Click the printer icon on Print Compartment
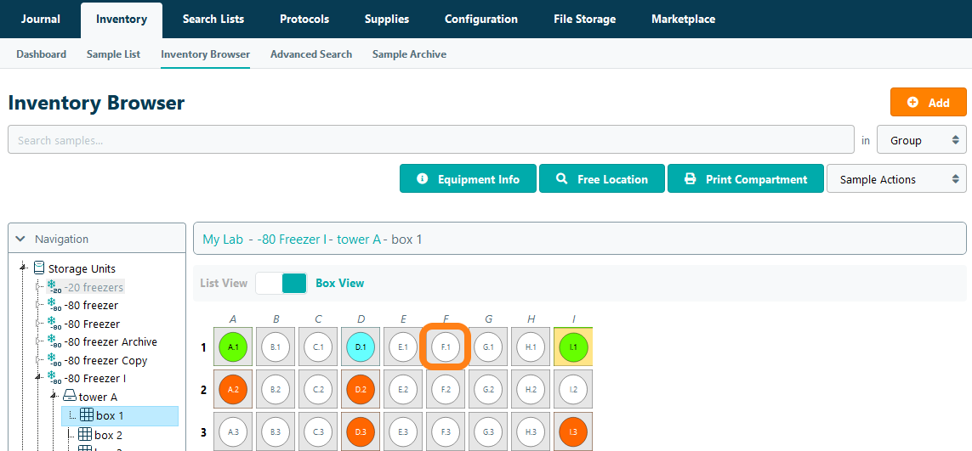This screenshot has width=972, height=451. pyautogui.click(x=690, y=179)
